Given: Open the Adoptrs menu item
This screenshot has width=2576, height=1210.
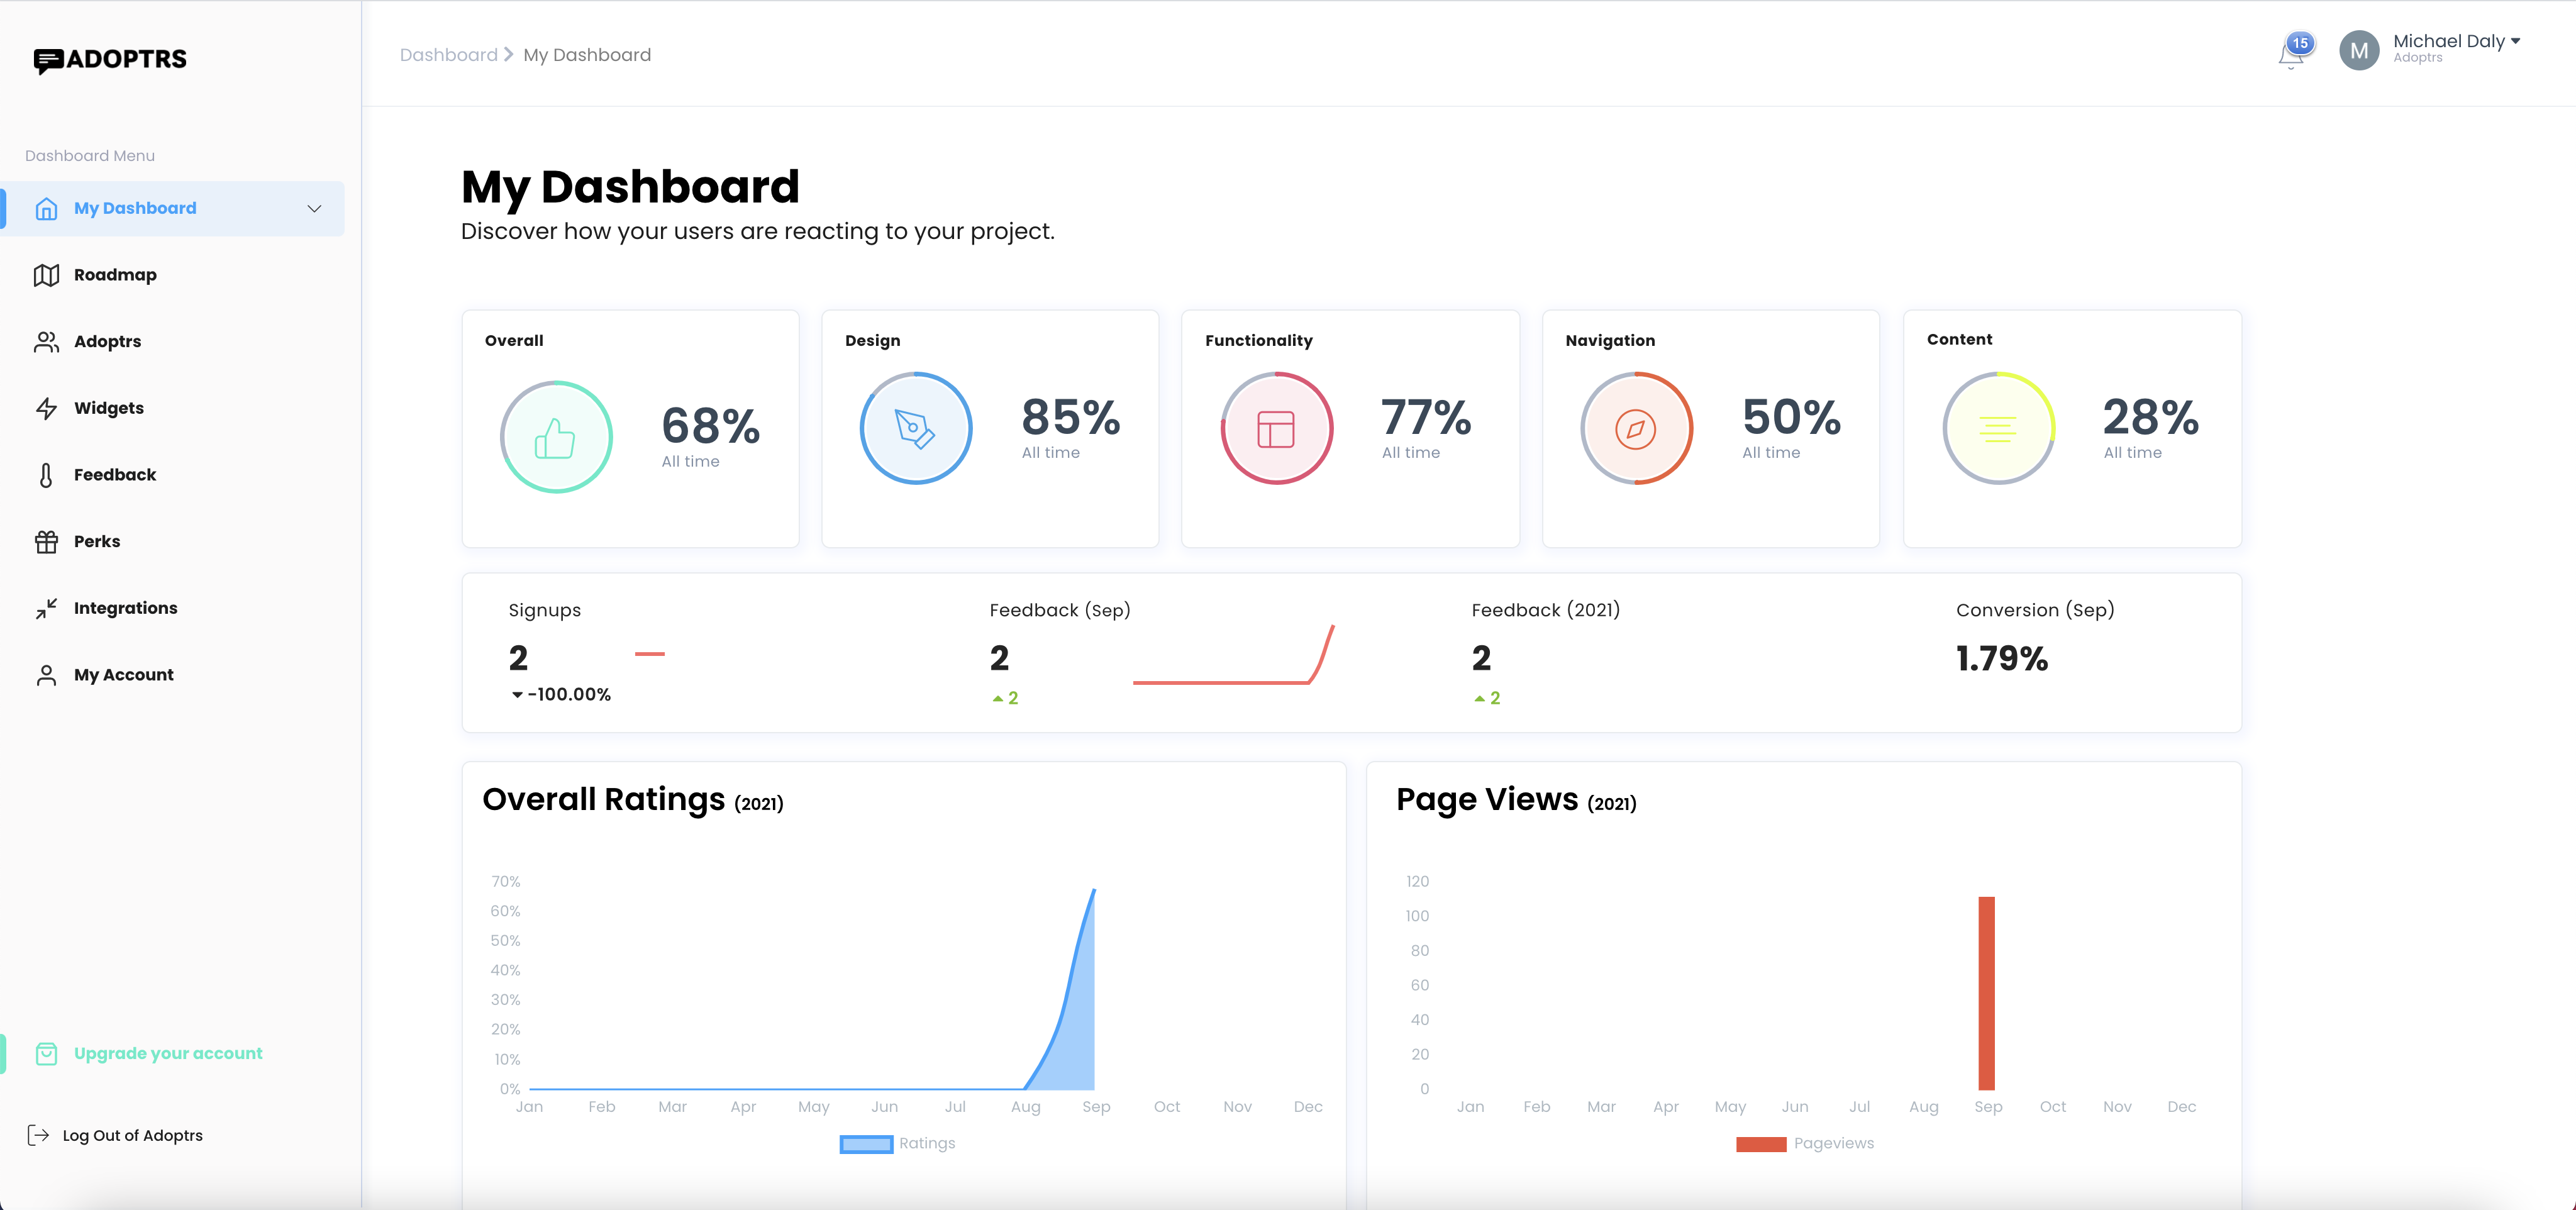Looking at the screenshot, I should [107, 341].
